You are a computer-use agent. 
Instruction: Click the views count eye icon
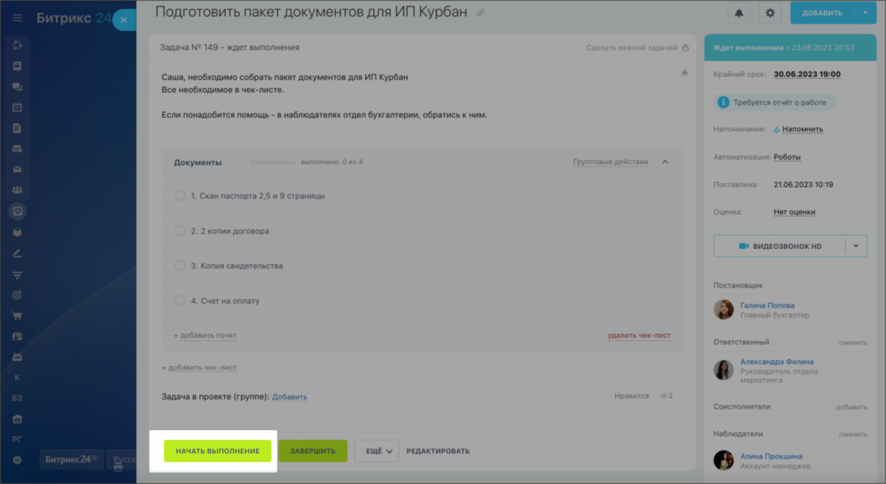coord(664,396)
